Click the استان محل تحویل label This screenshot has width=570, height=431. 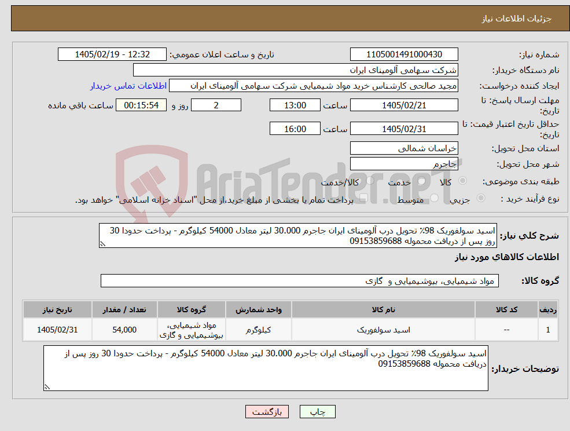click(x=525, y=148)
